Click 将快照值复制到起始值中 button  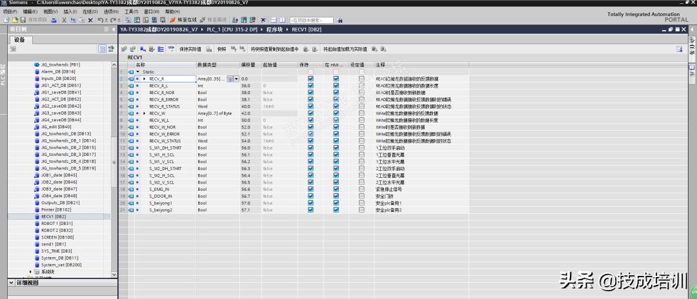click(x=274, y=49)
